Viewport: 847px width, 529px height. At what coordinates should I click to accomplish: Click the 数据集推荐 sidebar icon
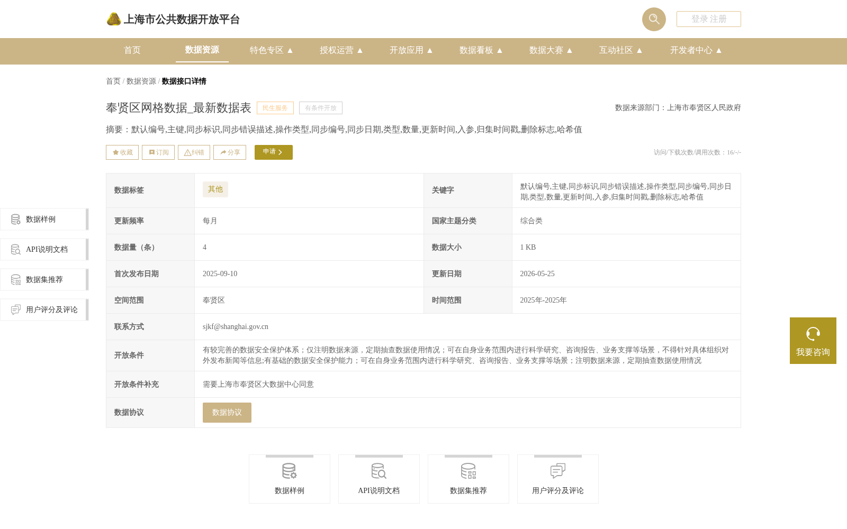coord(16,279)
